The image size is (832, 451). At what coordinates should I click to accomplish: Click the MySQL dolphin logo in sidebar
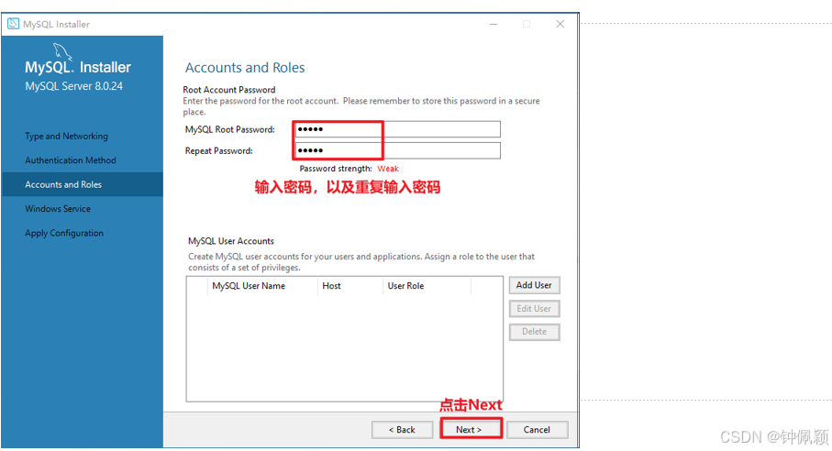[x=62, y=53]
